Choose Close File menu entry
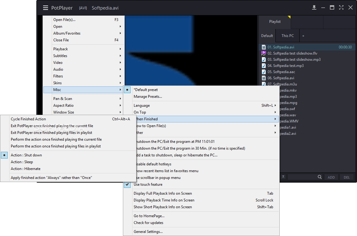Screen dimensions: 357x236 (x=83, y=40)
